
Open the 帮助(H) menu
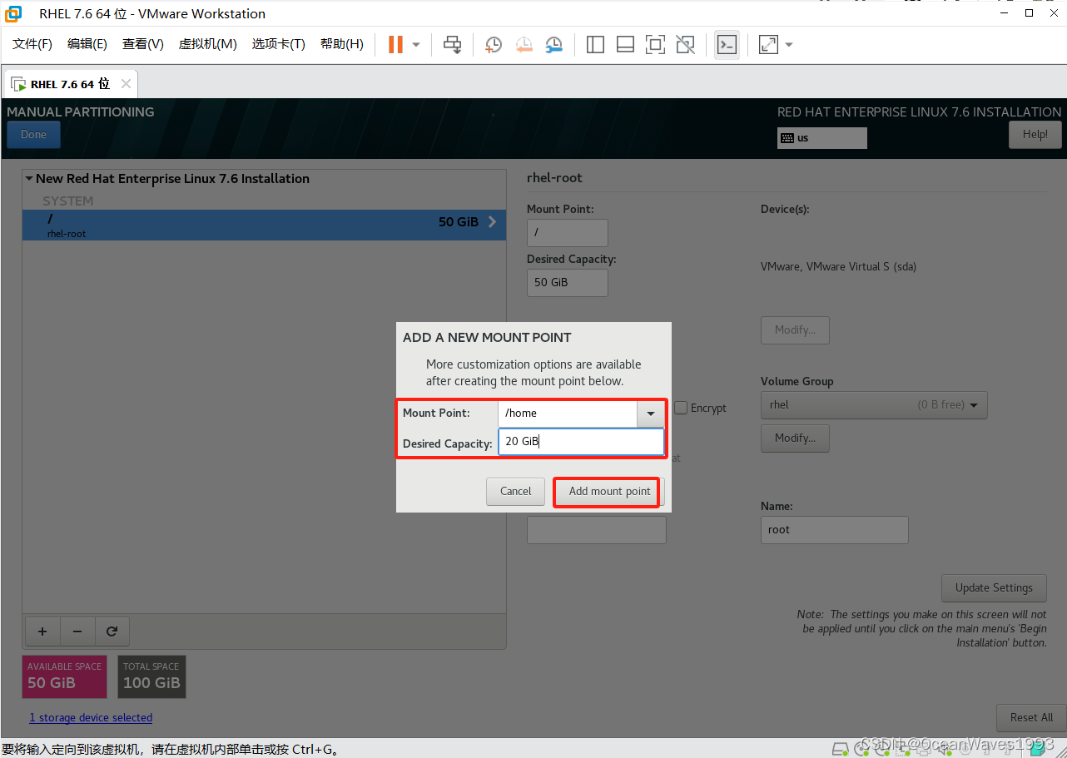point(342,44)
